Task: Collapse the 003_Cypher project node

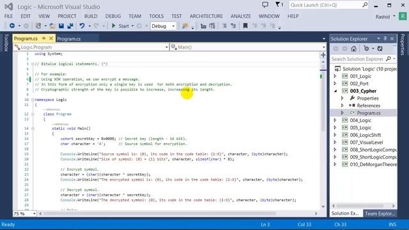Action: pyautogui.click(x=336, y=91)
